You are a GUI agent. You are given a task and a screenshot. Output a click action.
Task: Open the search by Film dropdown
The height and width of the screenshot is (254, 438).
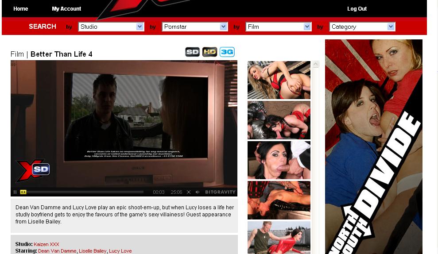[x=279, y=27]
